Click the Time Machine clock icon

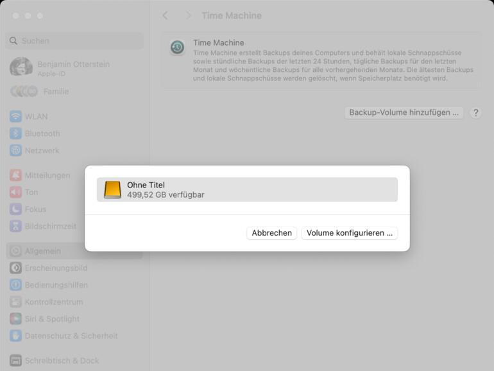(177, 47)
